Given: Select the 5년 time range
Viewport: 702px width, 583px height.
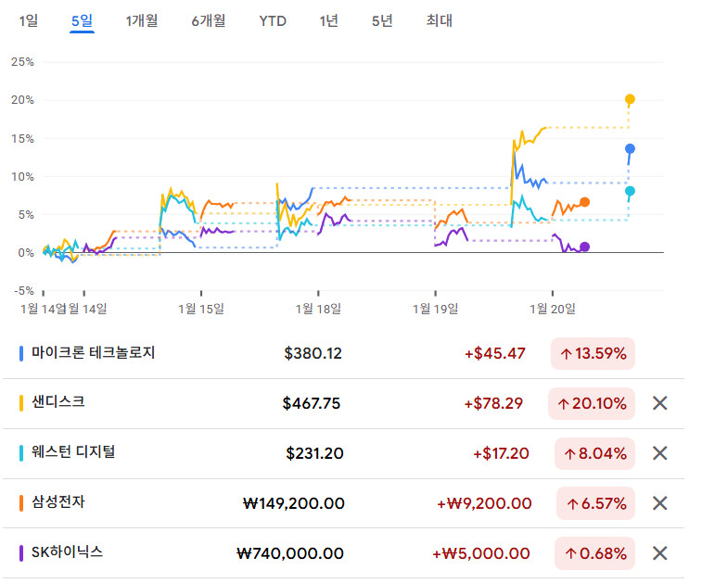Looking at the screenshot, I should tap(382, 20).
